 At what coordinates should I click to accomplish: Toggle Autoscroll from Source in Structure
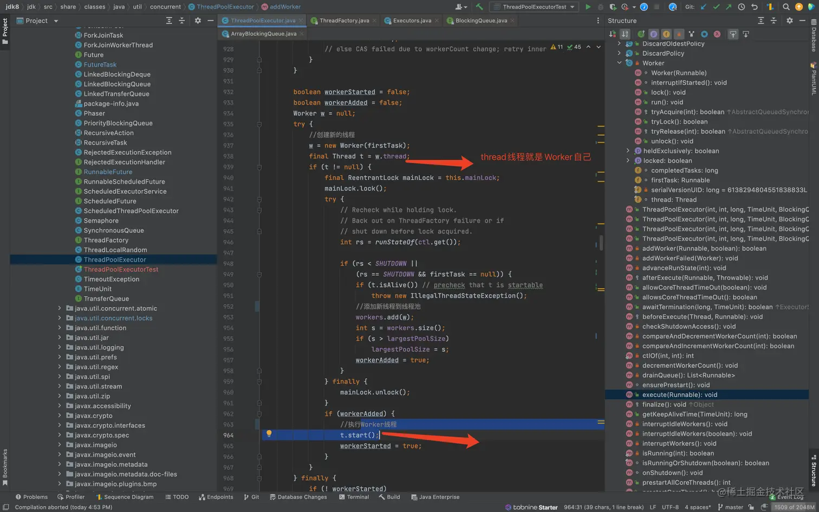(746, 34)
